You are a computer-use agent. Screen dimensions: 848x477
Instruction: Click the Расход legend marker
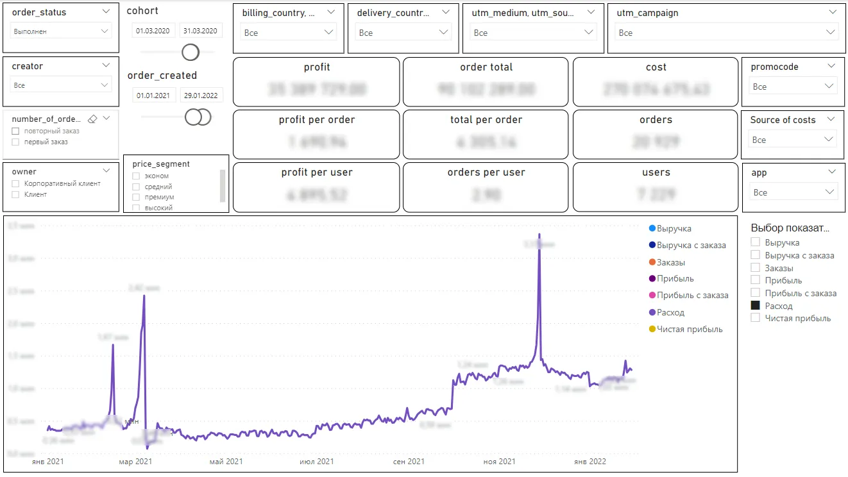[652, 313]
